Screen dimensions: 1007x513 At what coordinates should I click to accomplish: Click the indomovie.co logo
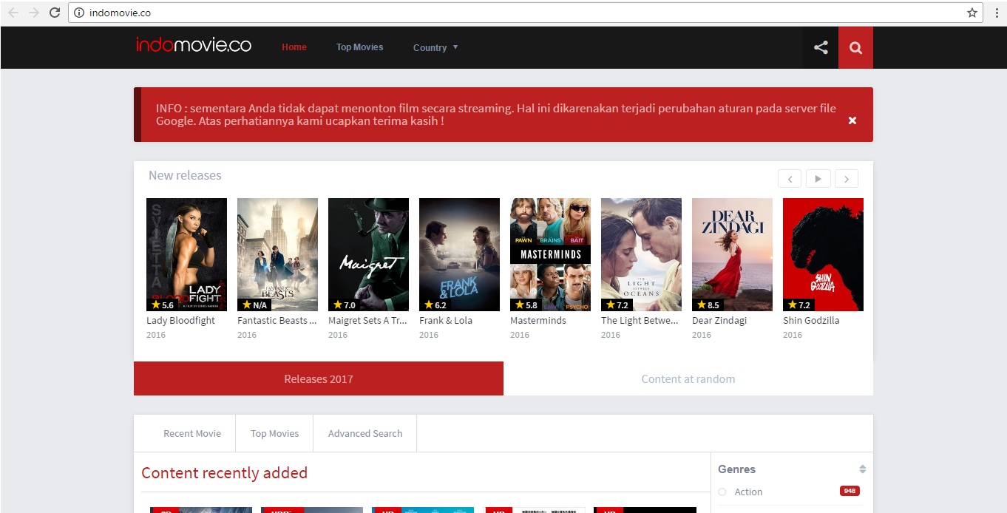194,45
